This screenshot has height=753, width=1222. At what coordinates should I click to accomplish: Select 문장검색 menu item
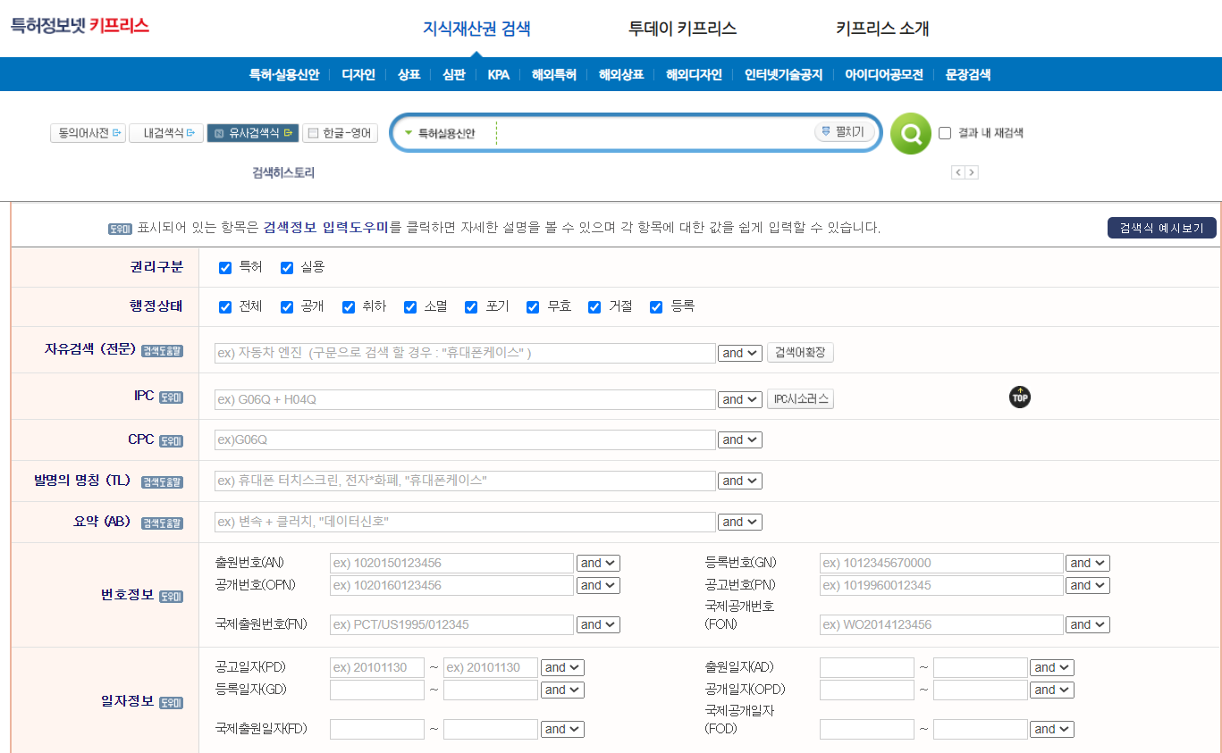coord(968,75)
